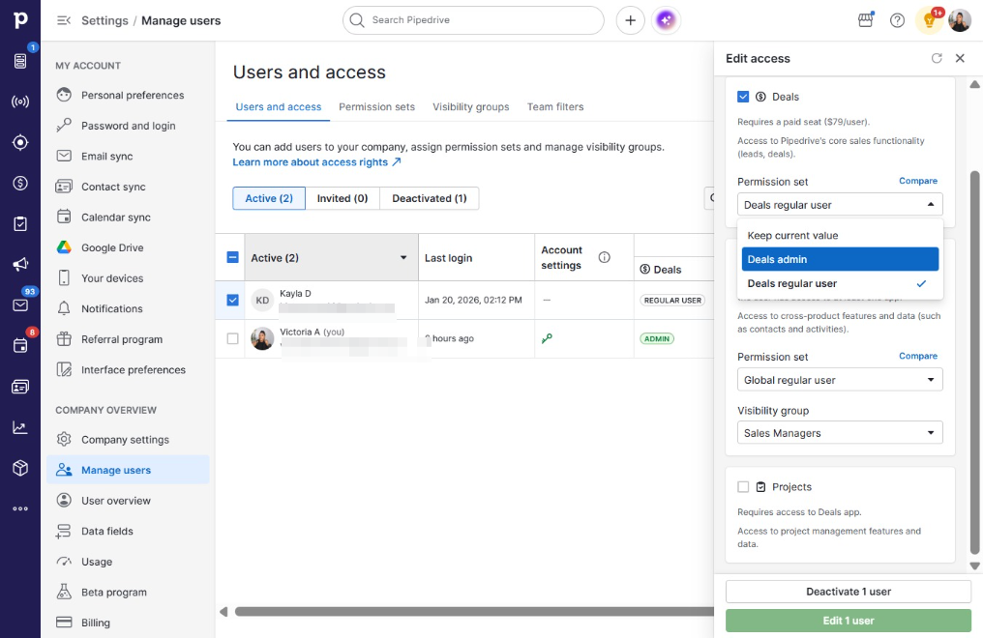Switch to Visibility groups tab
983x638 pixels.
(471, 107)
